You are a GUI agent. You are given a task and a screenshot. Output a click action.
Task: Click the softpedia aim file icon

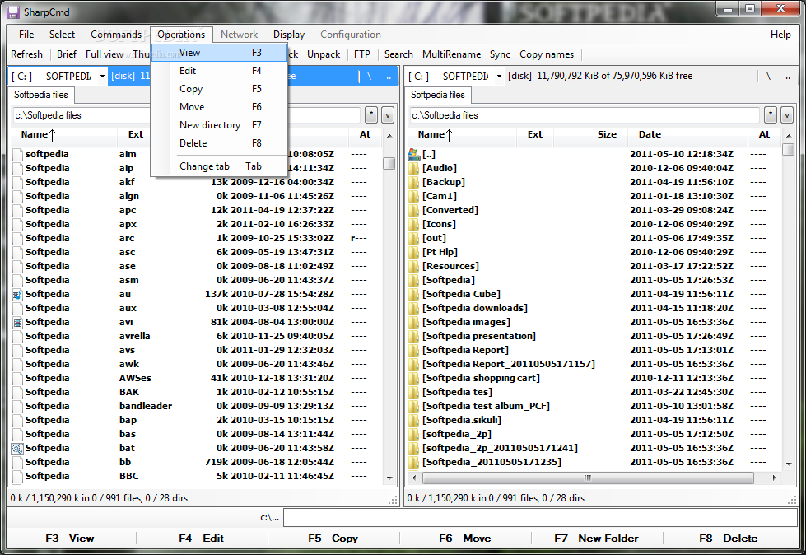click(17, 154)
